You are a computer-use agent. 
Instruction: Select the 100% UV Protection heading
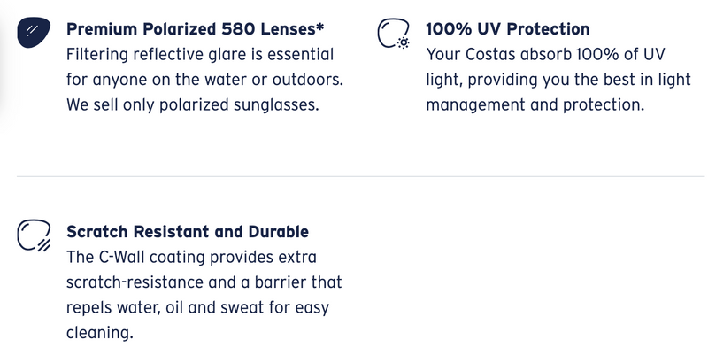click(507, 29)
